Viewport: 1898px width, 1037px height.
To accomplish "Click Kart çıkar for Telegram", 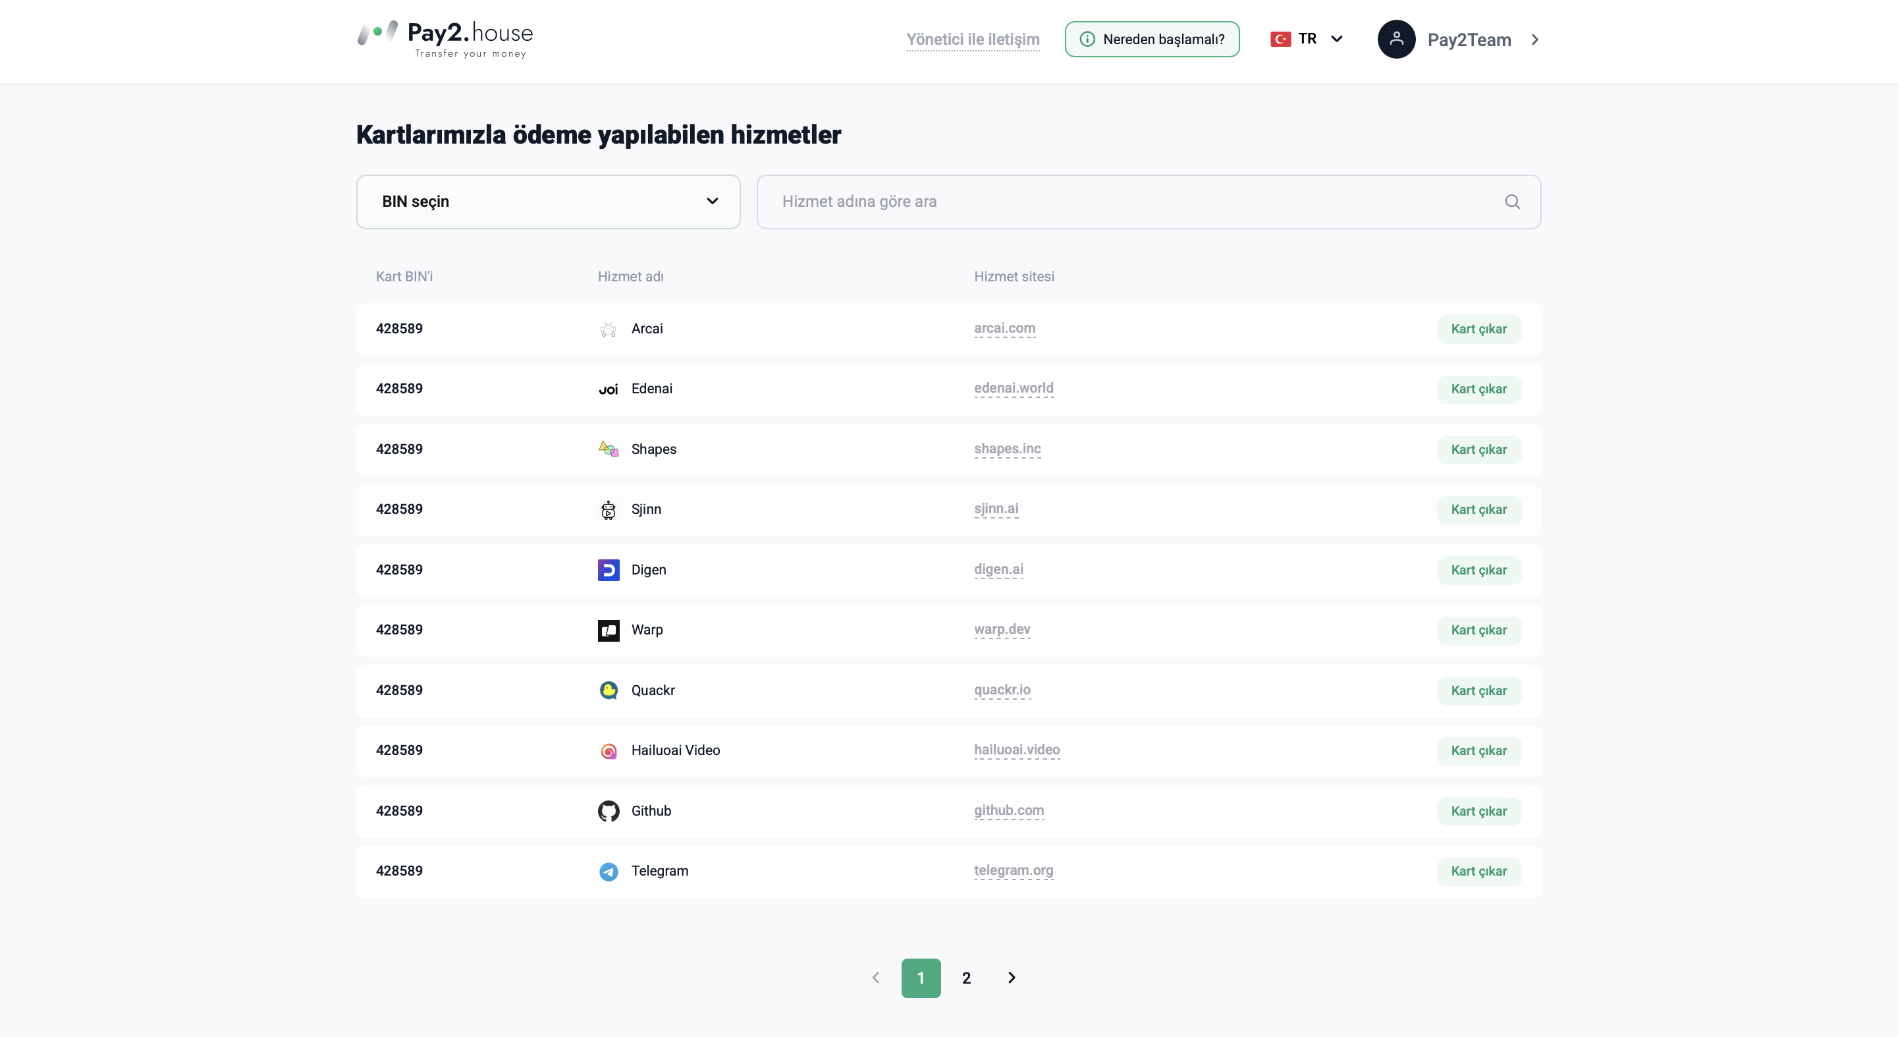I will 1478,871.
